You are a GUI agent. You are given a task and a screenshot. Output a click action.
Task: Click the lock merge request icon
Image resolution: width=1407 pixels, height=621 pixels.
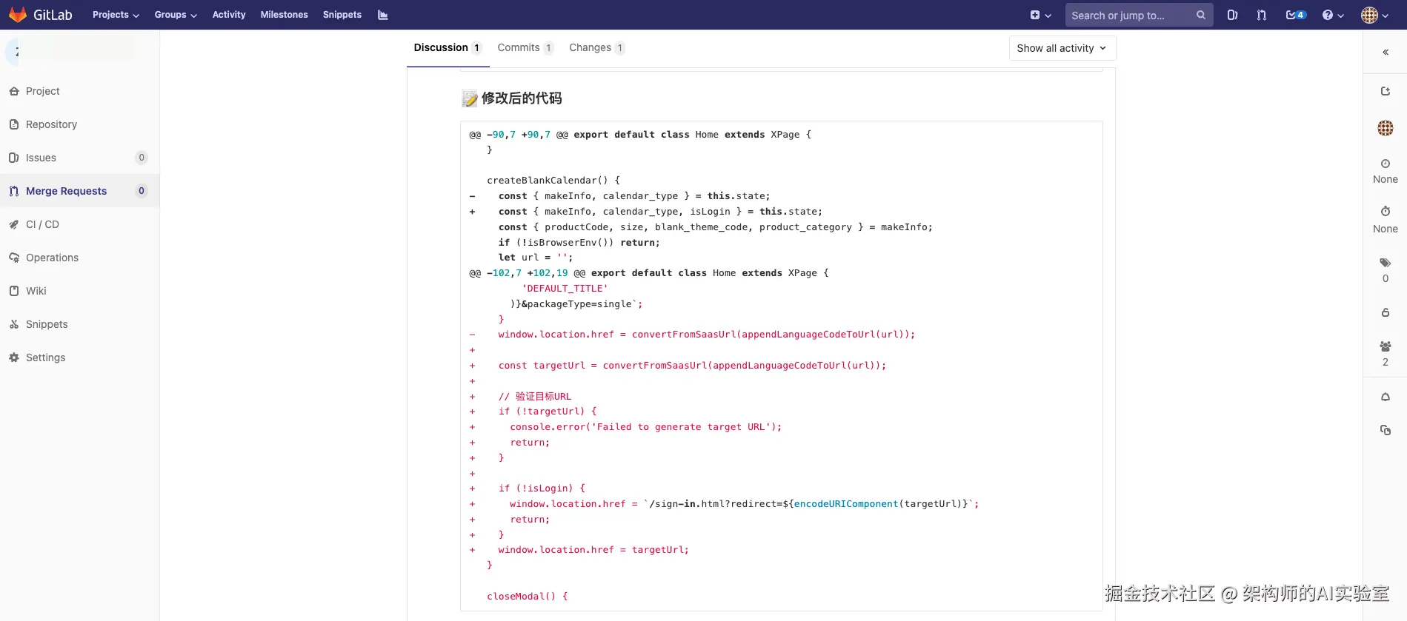point(1386,312)
